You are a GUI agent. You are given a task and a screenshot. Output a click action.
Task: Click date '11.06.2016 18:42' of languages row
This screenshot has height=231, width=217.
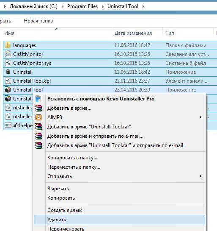(132, 45)
